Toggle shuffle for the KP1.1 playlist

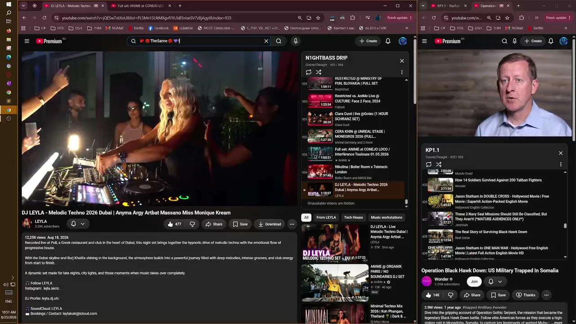pyautogui.click(x=439, y=164)
